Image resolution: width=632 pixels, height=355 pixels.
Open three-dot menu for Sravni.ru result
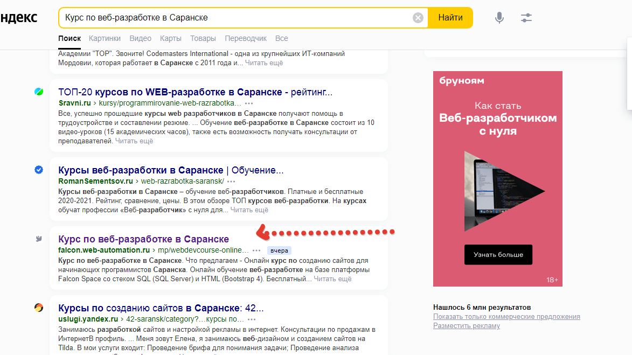249,103
